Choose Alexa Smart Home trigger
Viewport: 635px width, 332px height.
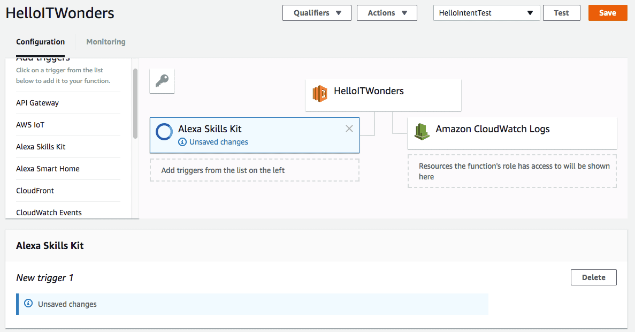48,169
